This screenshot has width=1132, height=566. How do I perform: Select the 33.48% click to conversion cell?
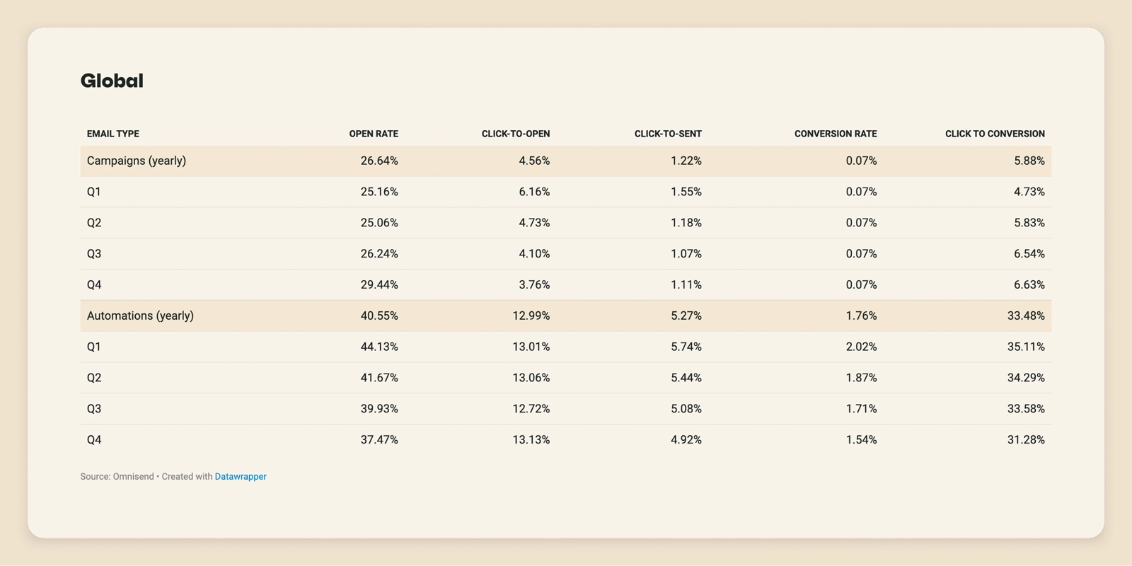click(1026, 316)
